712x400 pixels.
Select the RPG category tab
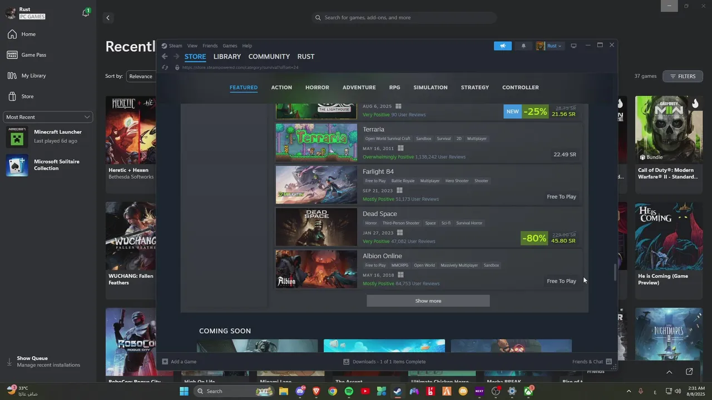[394, 87]
